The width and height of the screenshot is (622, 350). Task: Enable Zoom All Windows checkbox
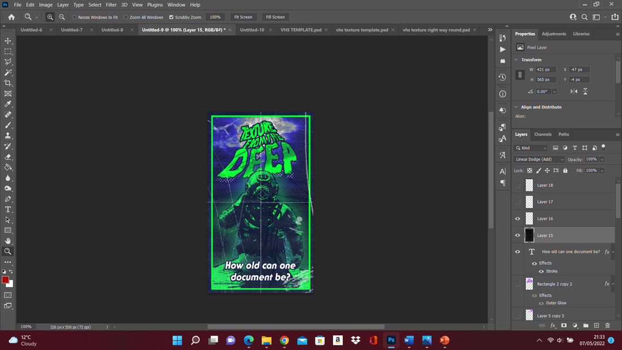(x=126, y=17)
